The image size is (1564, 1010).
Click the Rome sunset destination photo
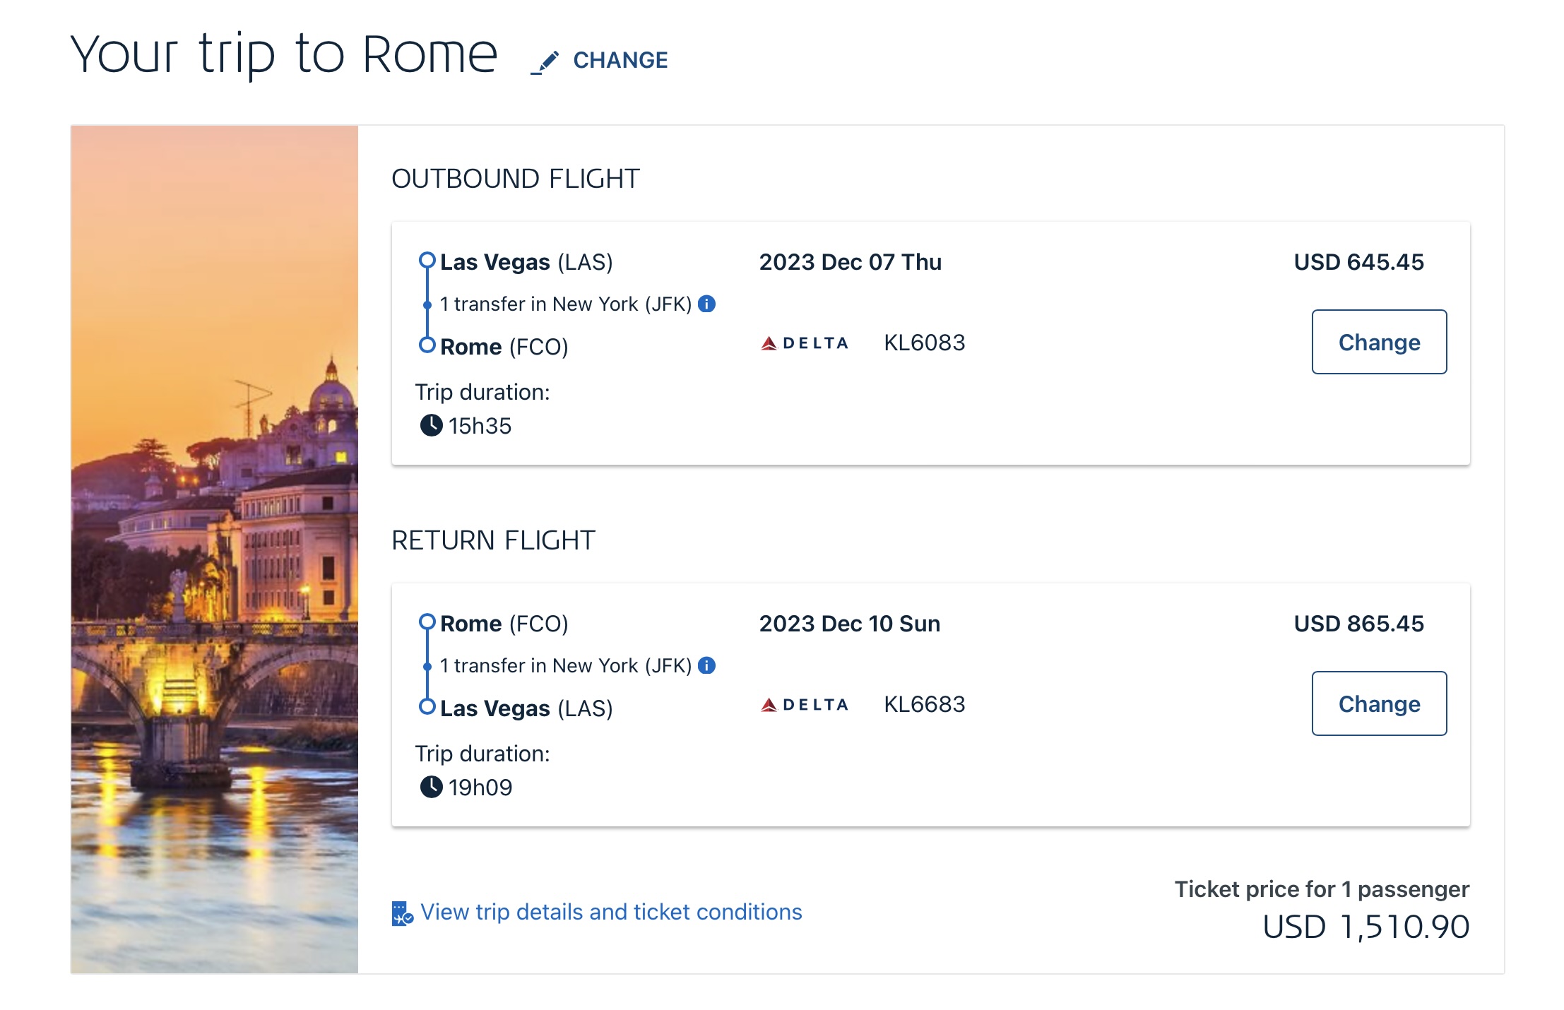(215, 549)
